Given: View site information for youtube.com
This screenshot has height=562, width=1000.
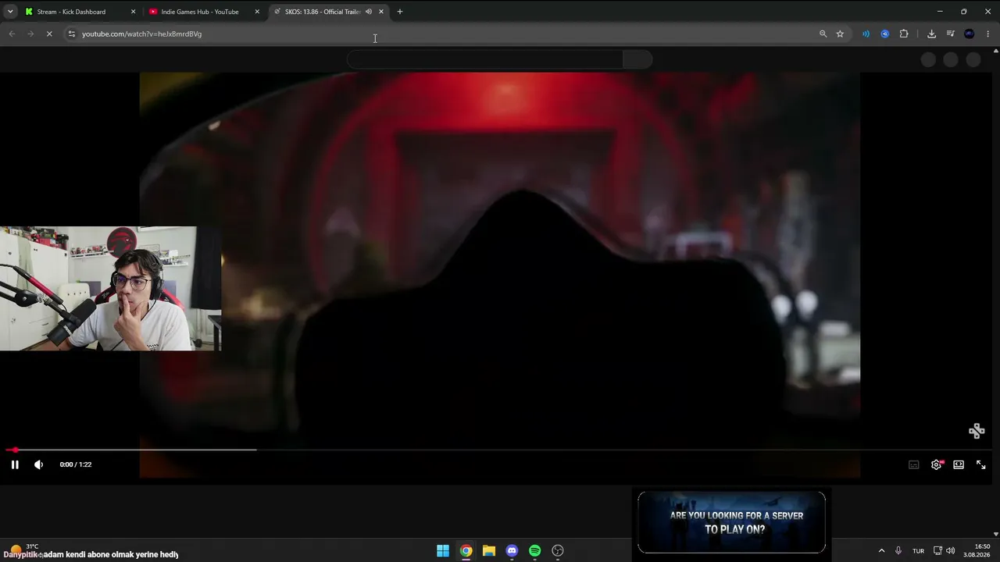Looking at the screenshot, I should [x=72, y=34].
